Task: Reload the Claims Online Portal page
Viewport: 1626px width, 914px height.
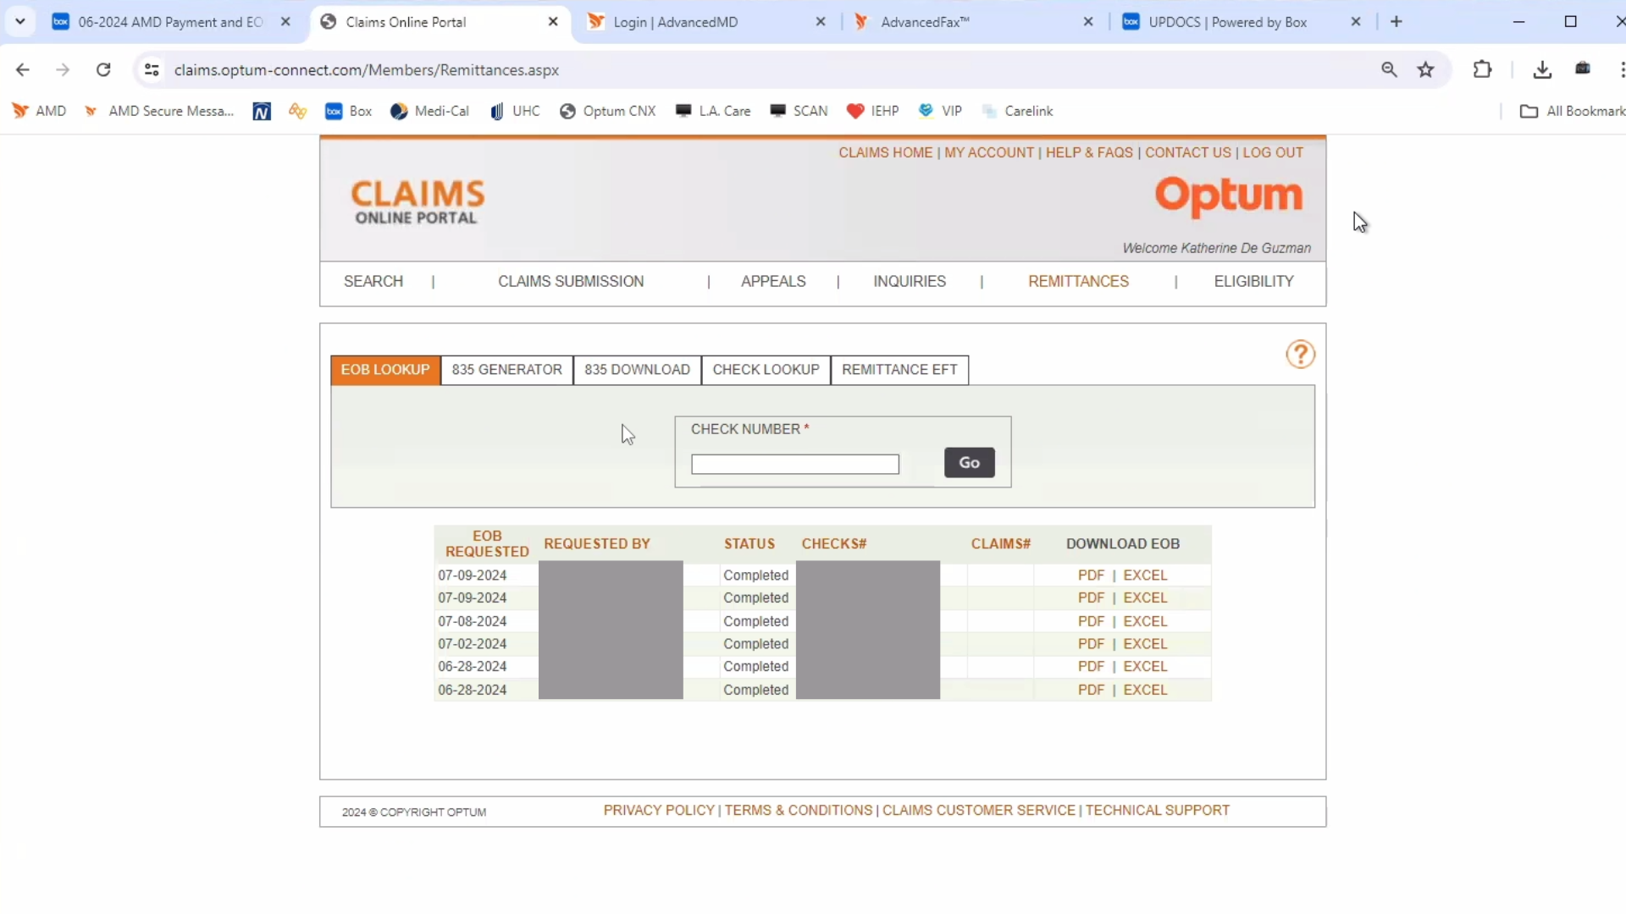Action: [x=103, y=70]
